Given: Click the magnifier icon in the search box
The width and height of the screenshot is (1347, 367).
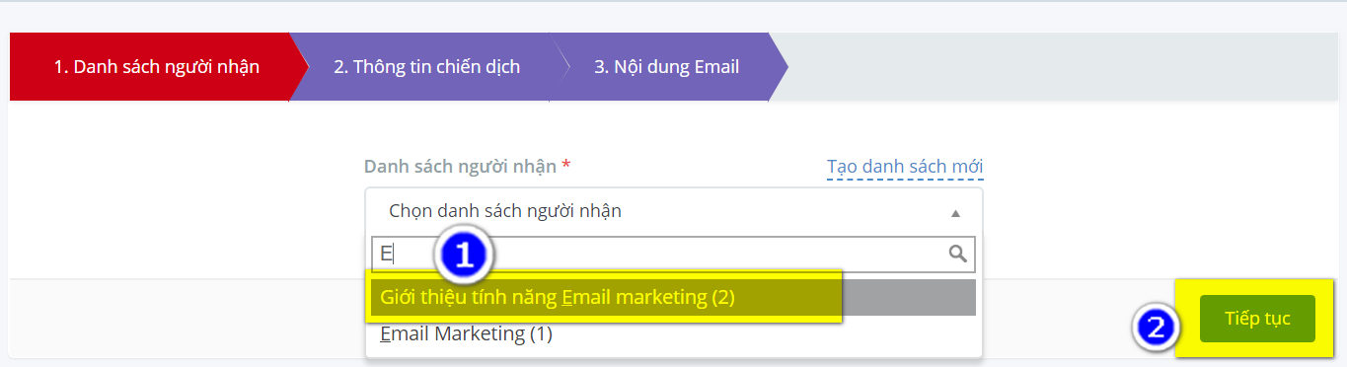Looking at the screenshot, I should pyautogui.click(x=957, y=254).
